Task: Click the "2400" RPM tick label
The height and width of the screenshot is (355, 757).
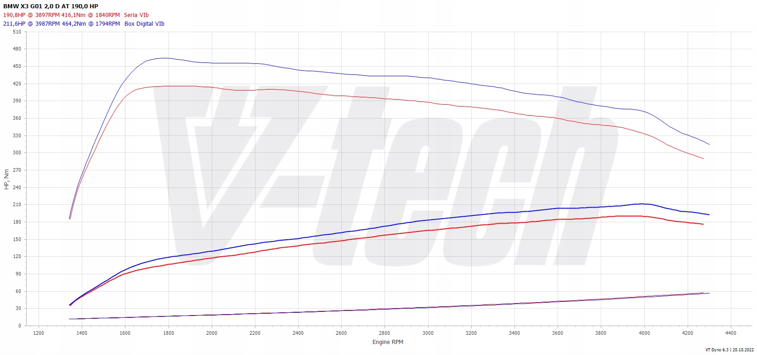Action: pyautogui.click(x=298, y=333)
